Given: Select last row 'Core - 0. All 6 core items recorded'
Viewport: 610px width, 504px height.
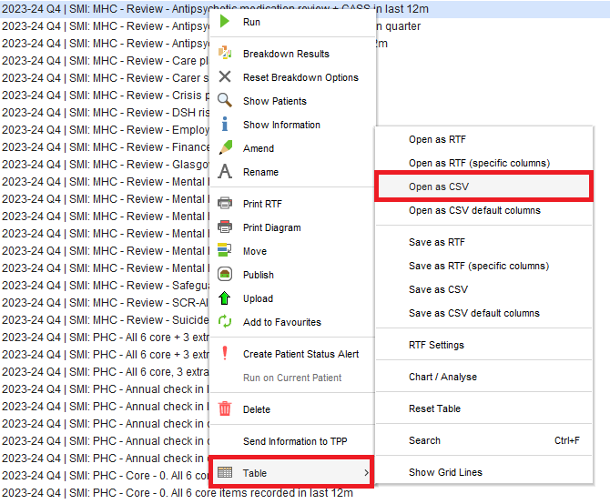Looking at the screenshot, I should click(x=177, y=493).
